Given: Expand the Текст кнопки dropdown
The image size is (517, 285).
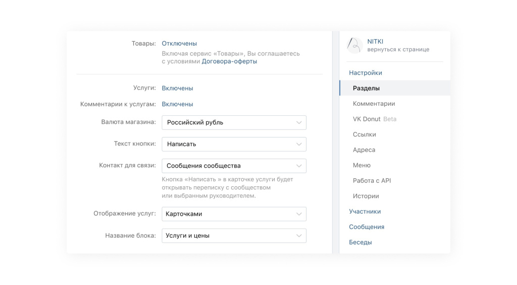Looking at the screenshot, I should [234, 144].
